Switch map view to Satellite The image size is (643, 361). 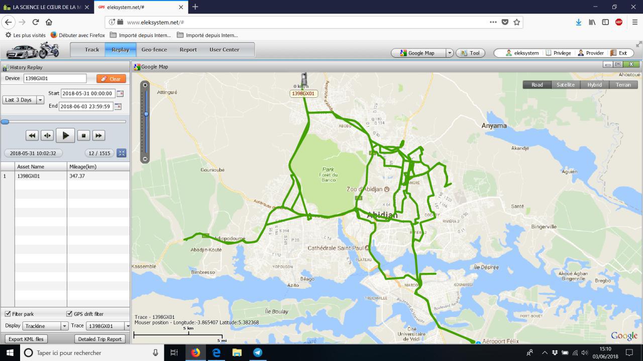(x=565, y=85)
